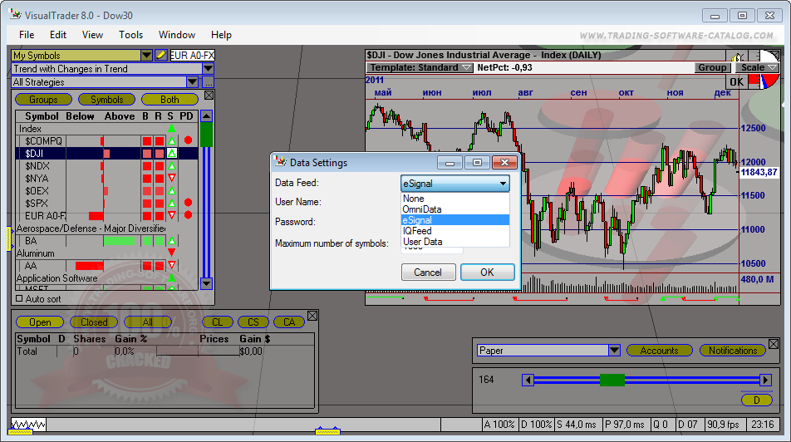Click the pencil edit icon beside My Symbols
Image resolution: width=791 pixels, height=442 pixels.
click(161, 56)
